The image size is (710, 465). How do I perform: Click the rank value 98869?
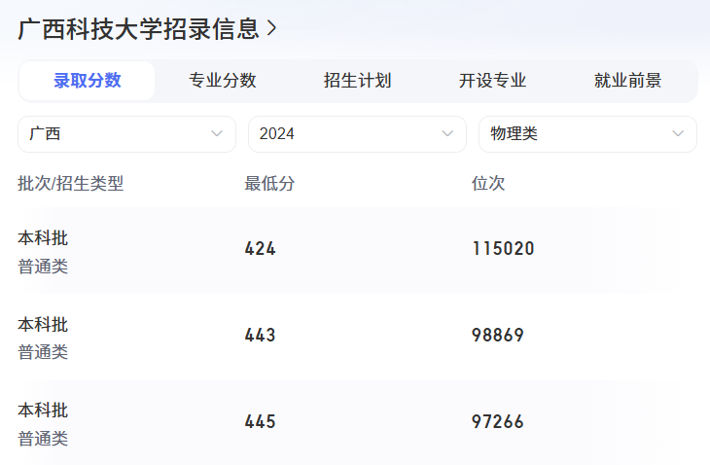point(498,336)
